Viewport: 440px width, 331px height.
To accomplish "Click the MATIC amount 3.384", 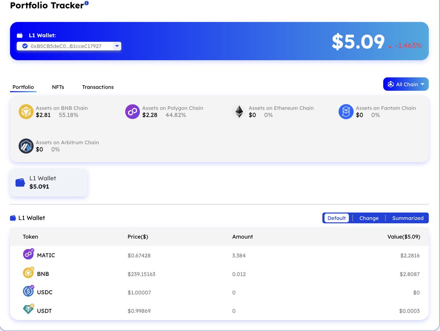I will [x=239, y=255].
